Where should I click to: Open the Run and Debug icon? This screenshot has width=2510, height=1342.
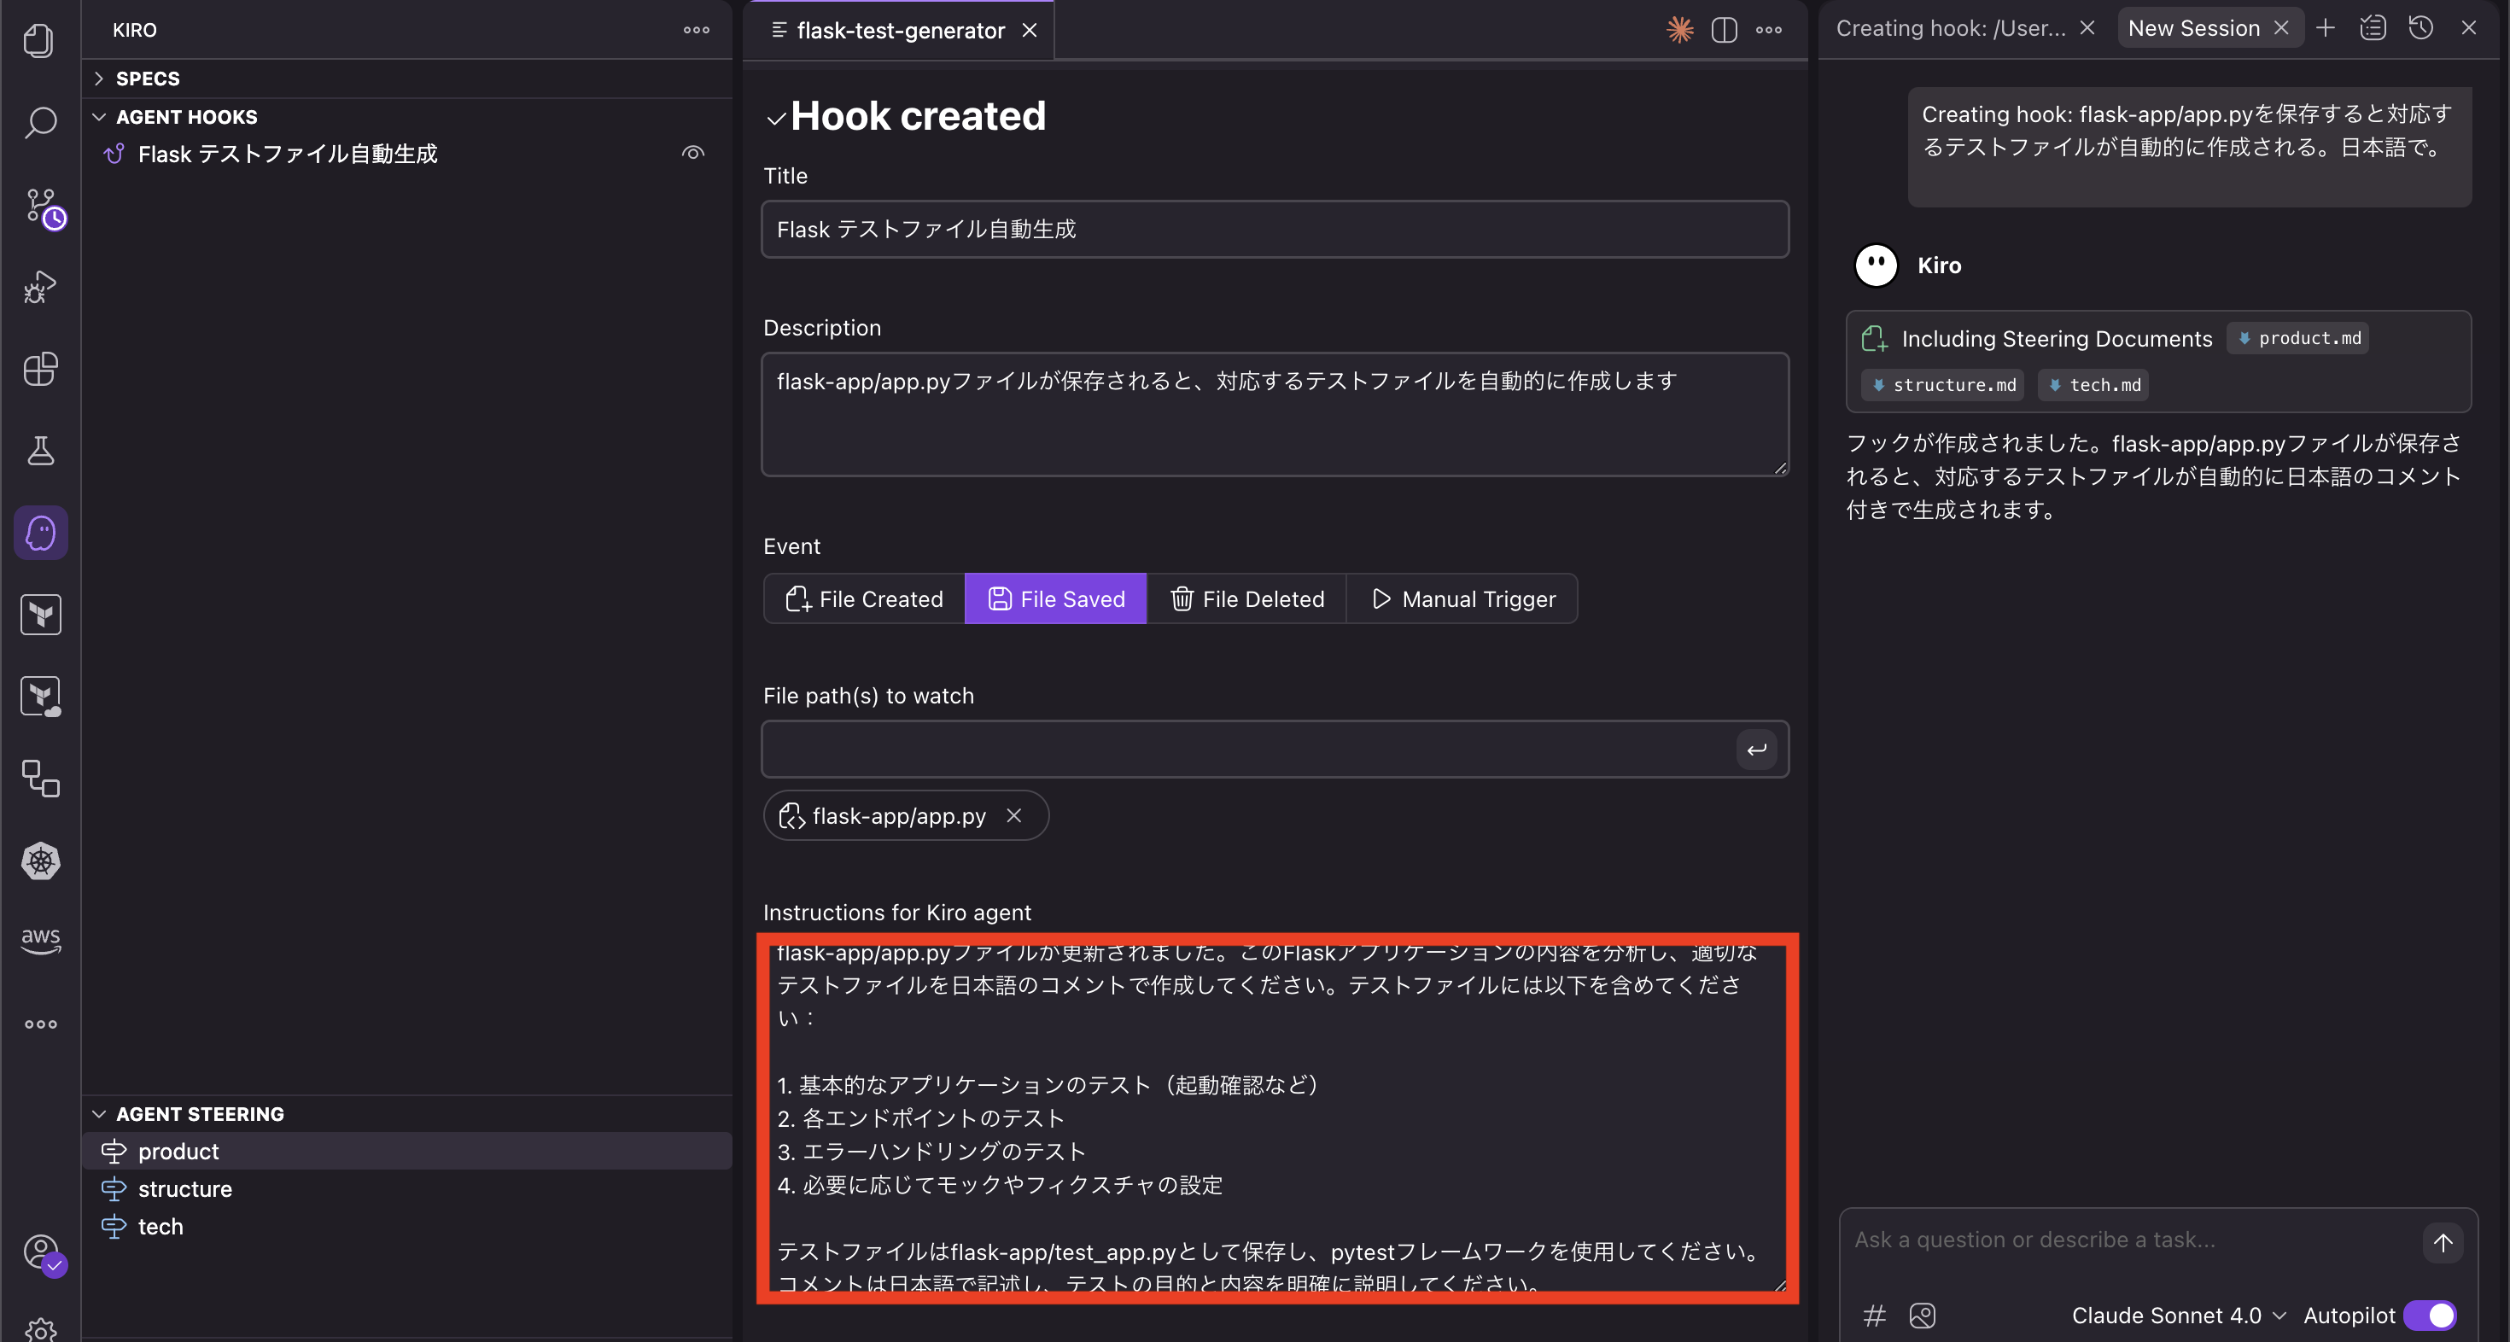point(40,285)
